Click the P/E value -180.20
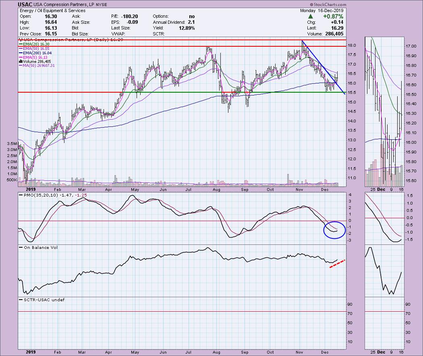The width and height of the screenshot is (423, 356). (x=129, y=17)
